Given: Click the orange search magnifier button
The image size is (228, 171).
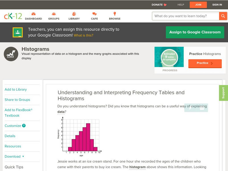Looking at the screenshot, I should (223, 16).
